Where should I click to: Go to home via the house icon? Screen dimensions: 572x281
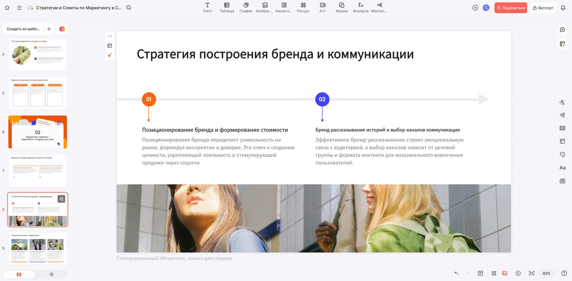pyautogui.click(x=7, y=8)
